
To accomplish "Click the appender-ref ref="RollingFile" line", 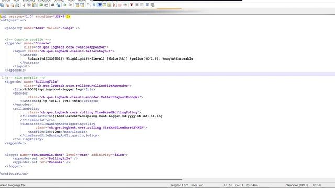I will pos(45,158).
